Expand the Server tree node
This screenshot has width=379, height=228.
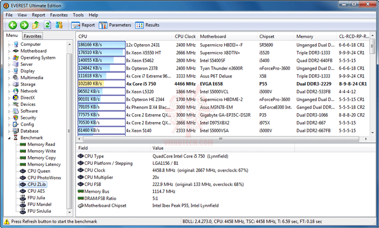[9, 65]
